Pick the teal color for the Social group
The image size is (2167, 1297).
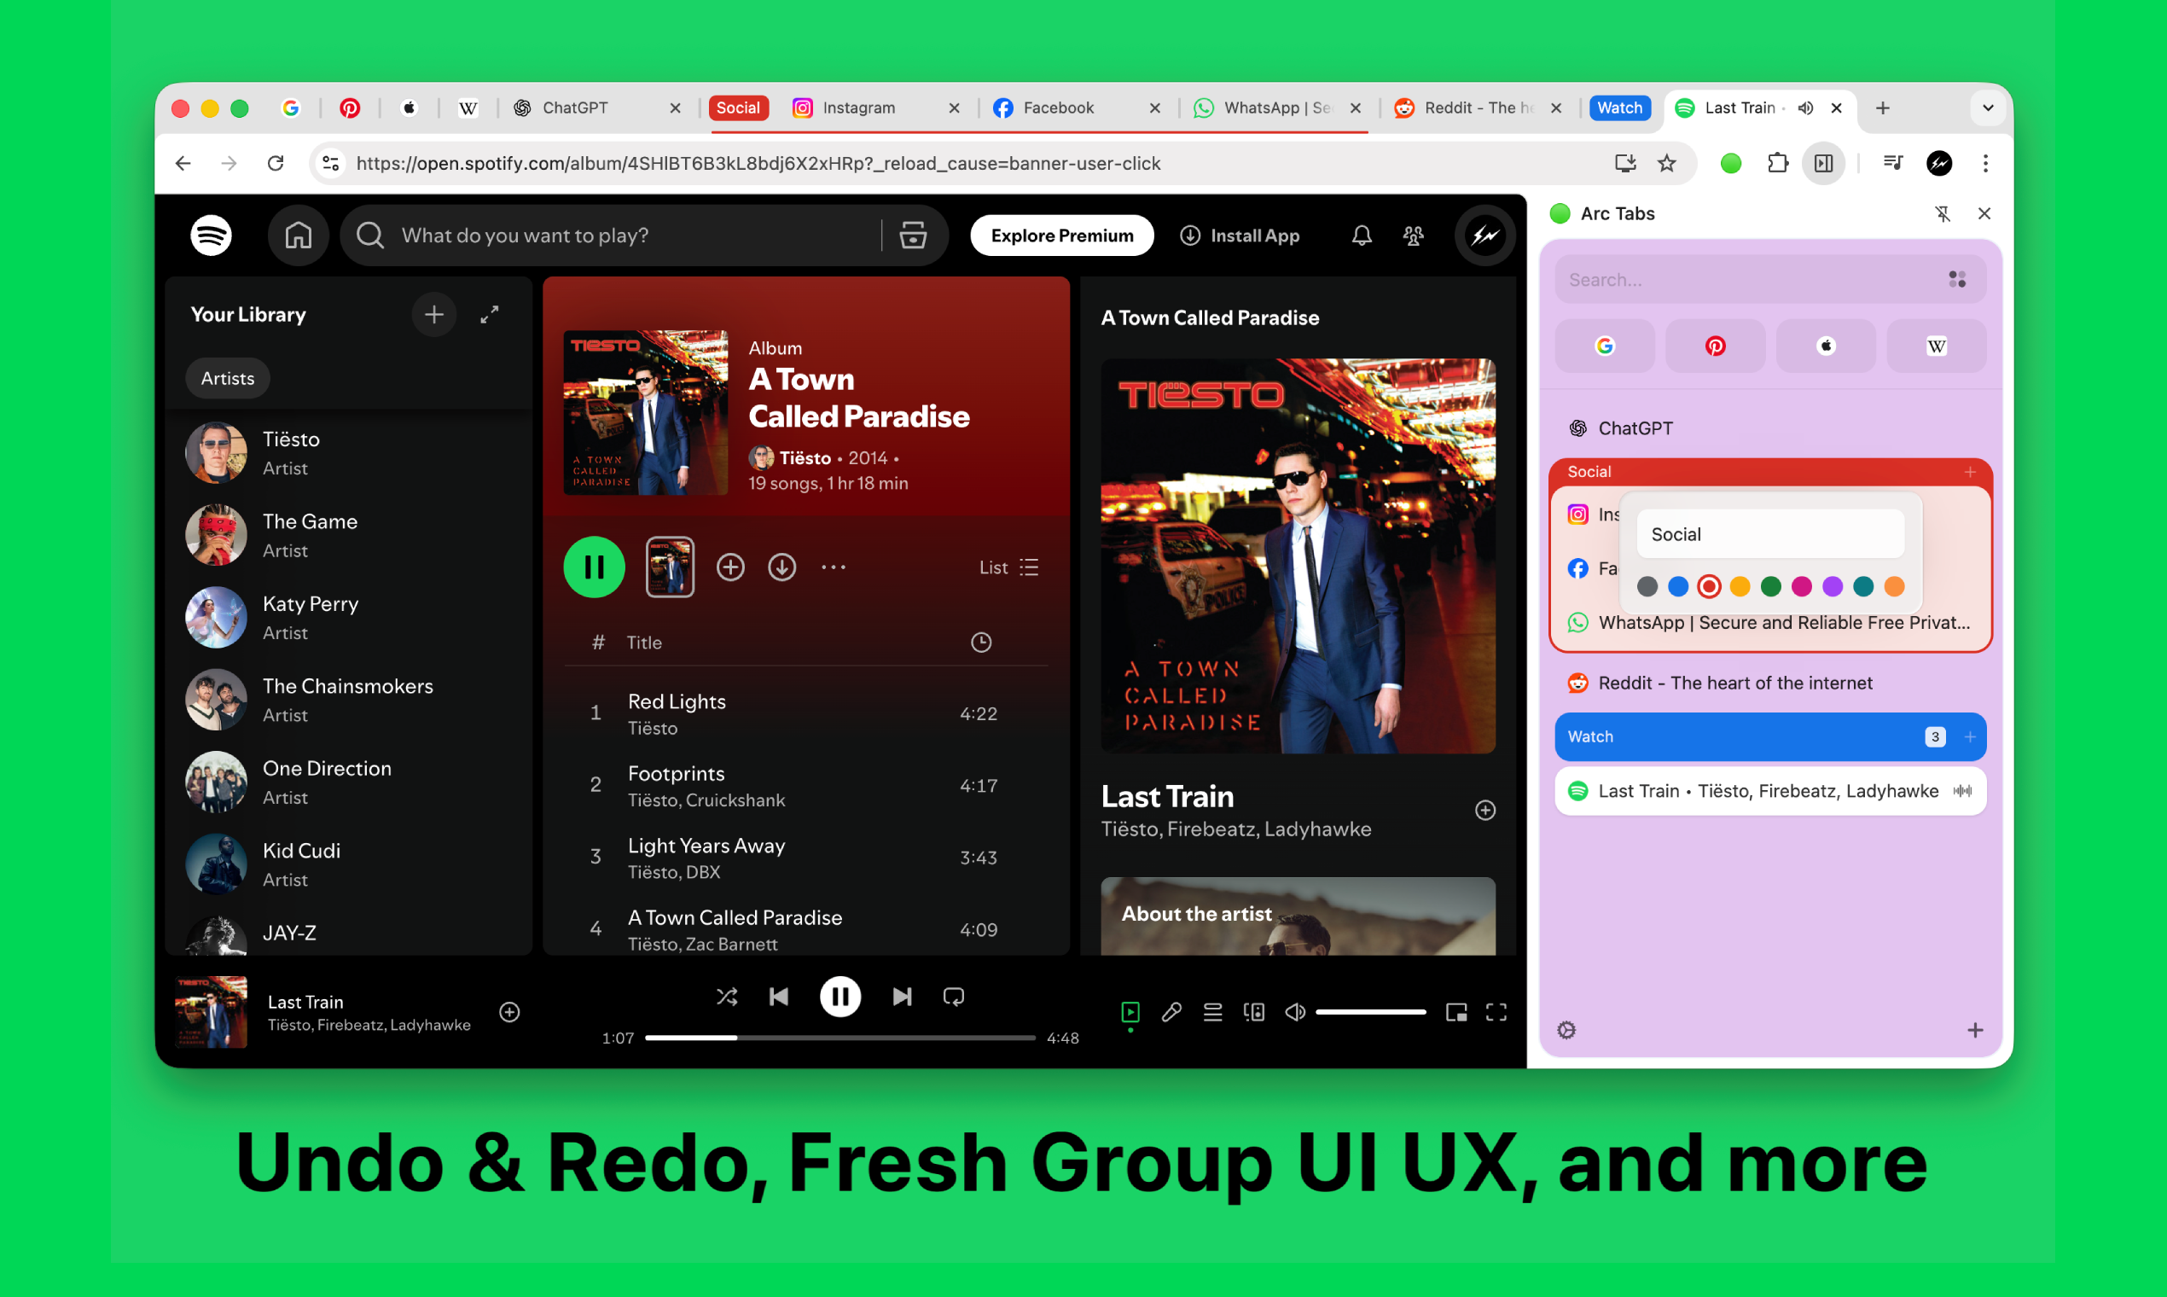(1863, 586)
